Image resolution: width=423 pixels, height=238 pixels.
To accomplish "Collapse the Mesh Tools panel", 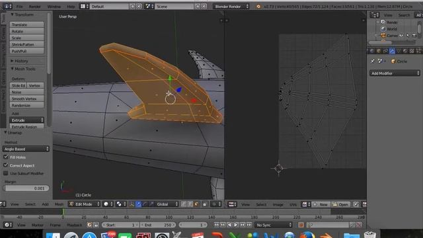I will click(x=12, y=69).
